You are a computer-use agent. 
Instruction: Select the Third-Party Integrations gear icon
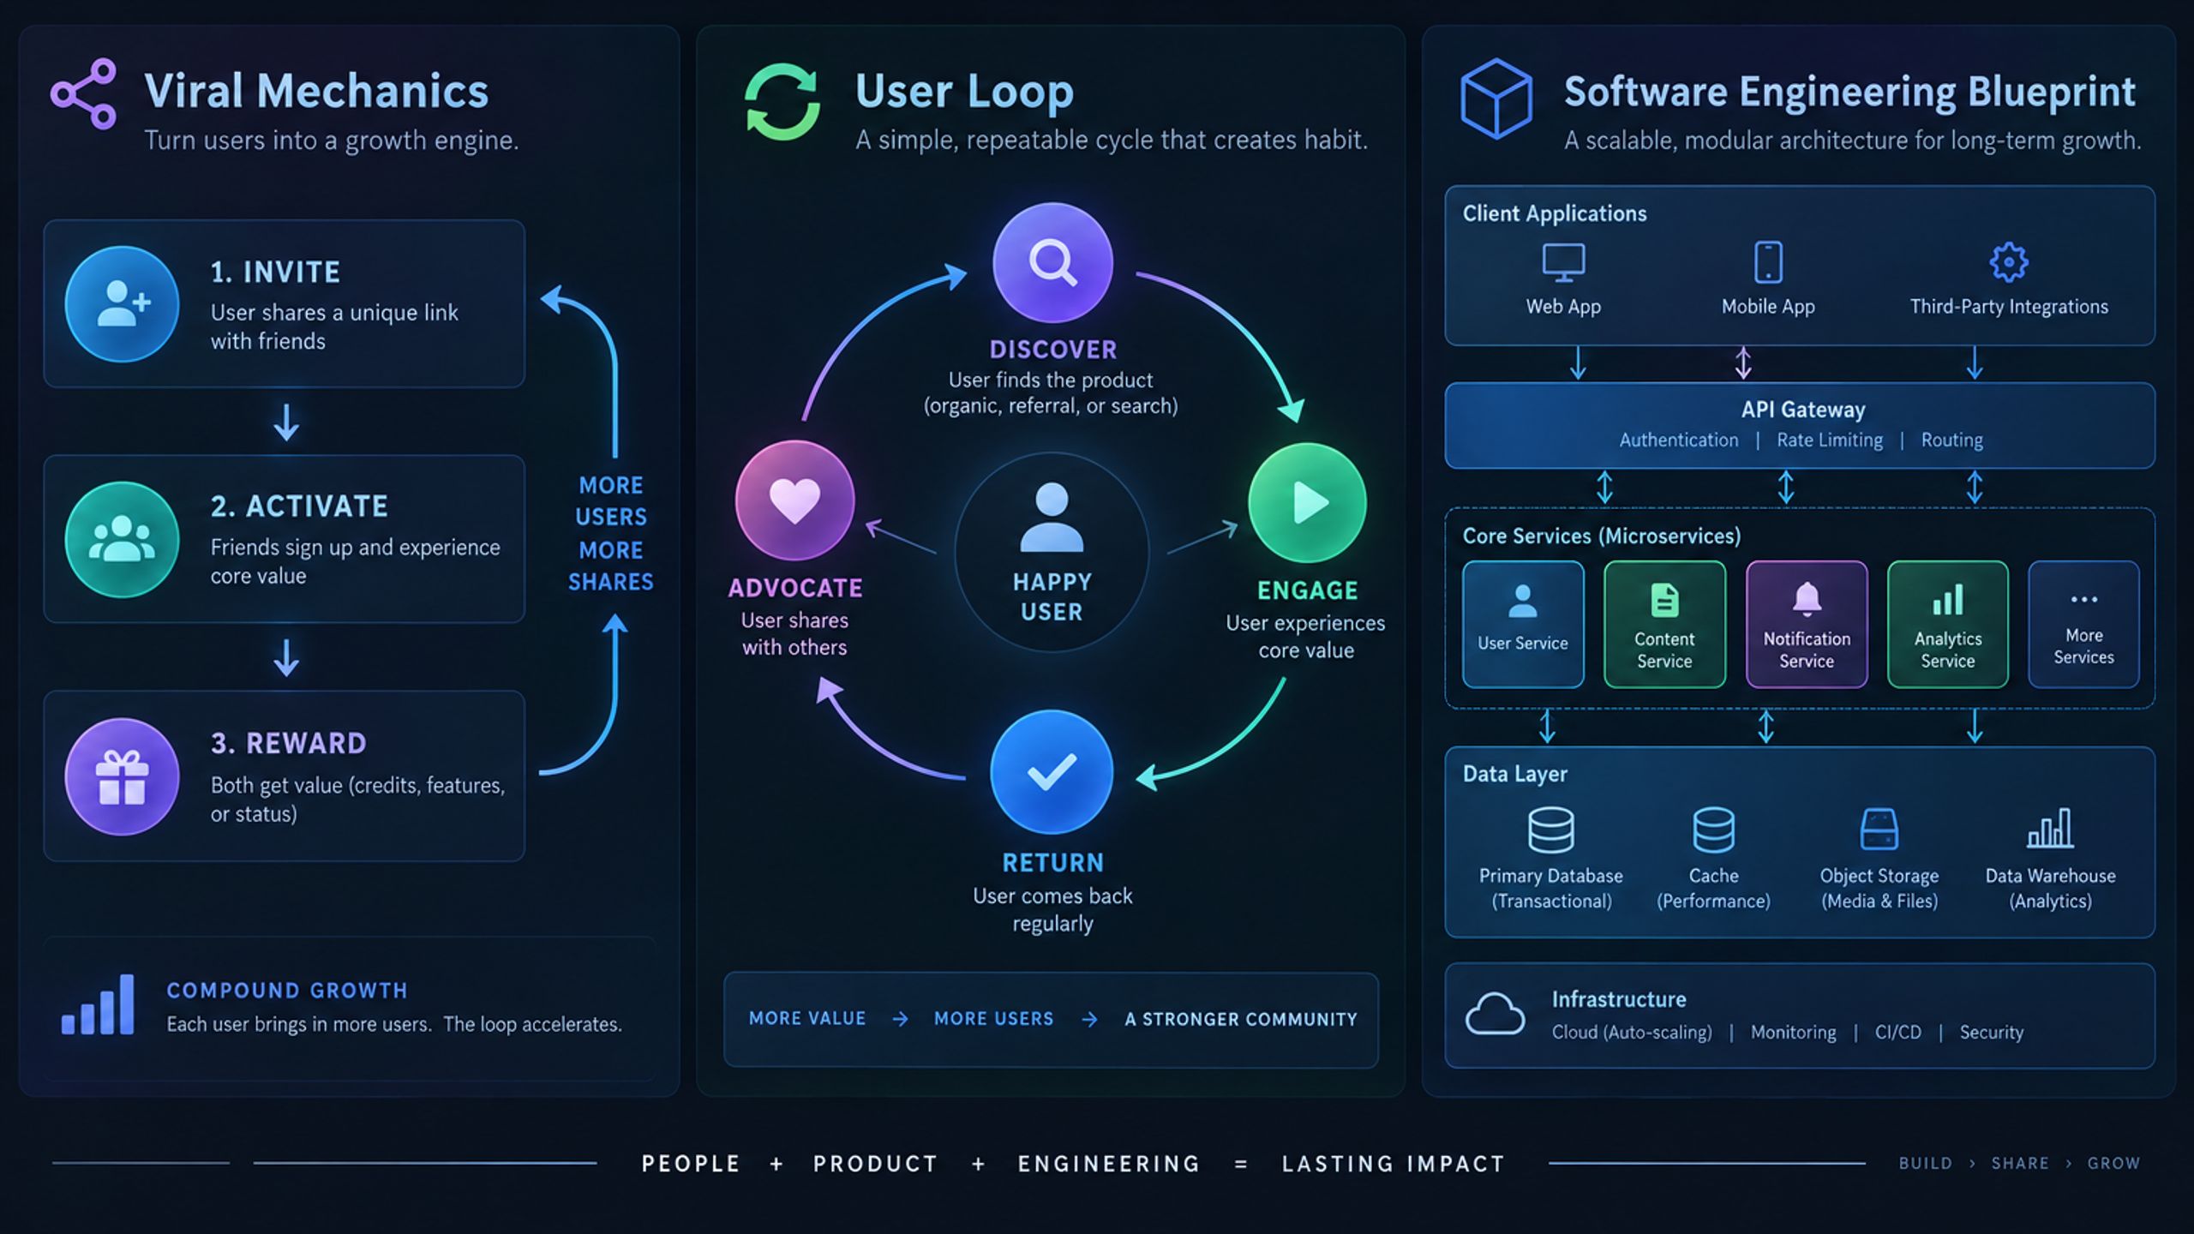coord(2008,262)
